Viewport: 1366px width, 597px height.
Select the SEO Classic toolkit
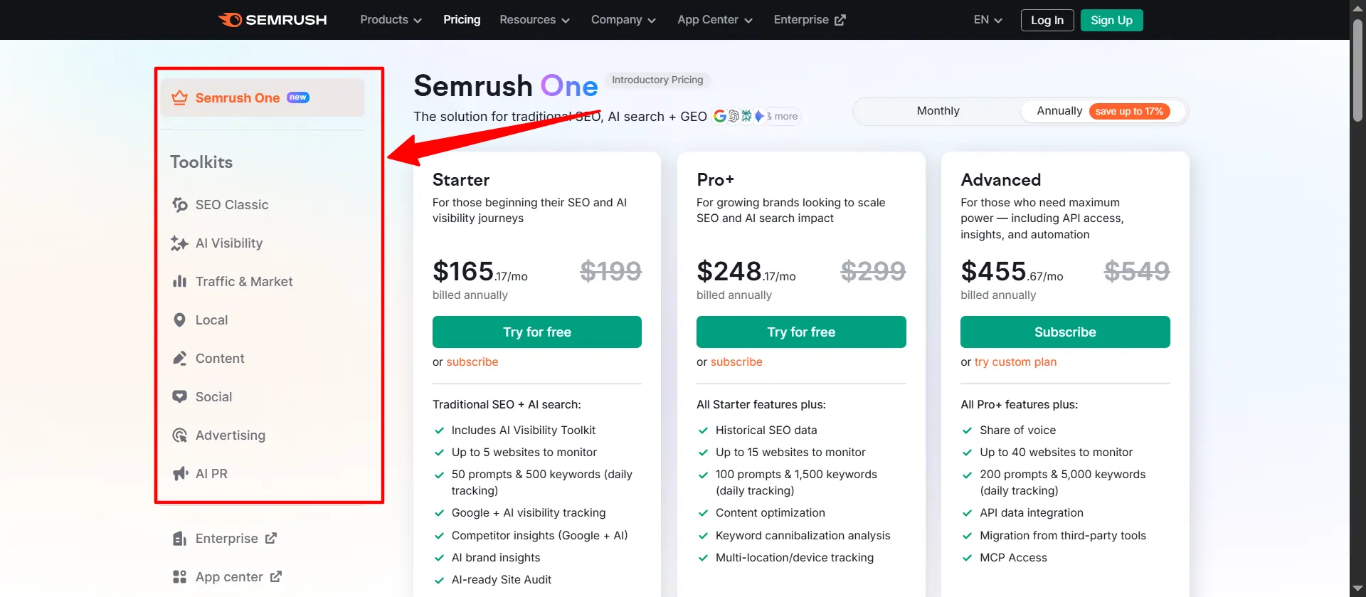tap(232, 204)
